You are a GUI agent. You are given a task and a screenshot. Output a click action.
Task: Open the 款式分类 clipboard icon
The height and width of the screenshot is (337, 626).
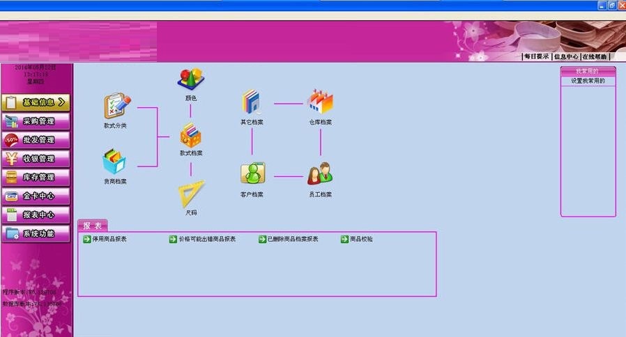116,107
